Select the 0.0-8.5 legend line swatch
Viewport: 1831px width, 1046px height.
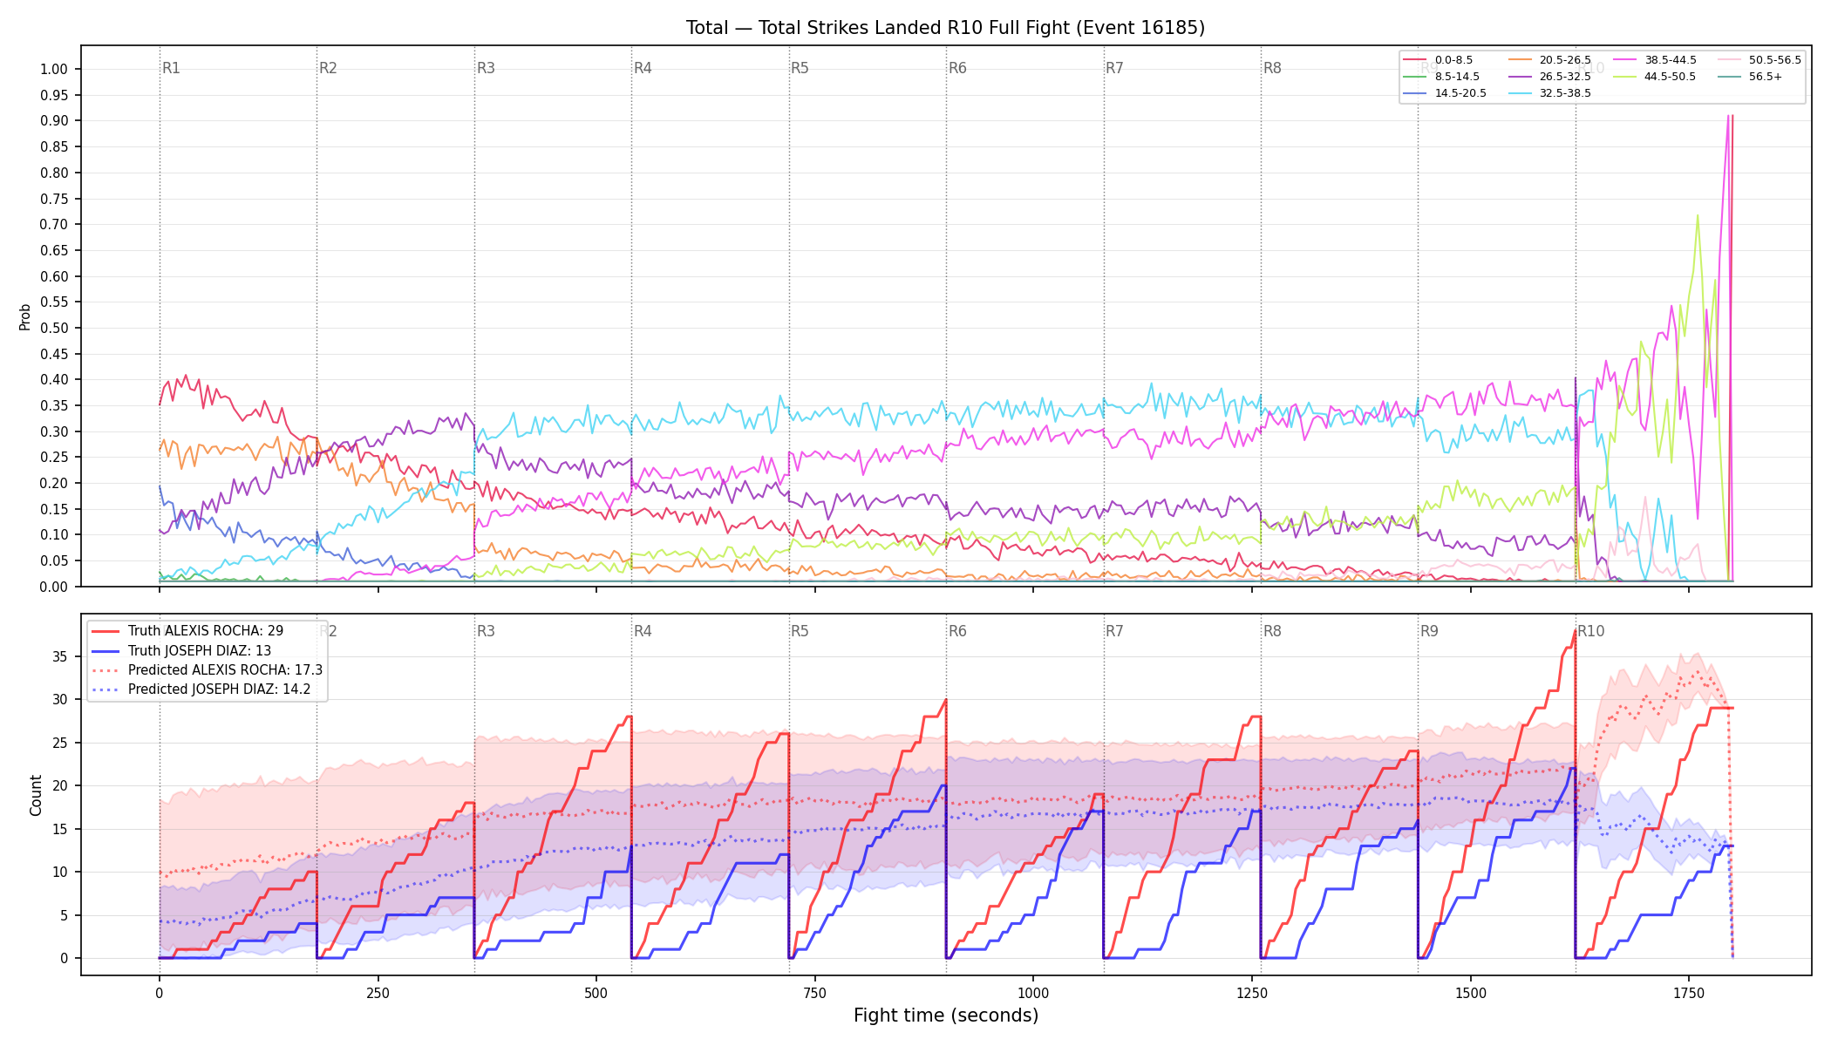(1414, 60)
